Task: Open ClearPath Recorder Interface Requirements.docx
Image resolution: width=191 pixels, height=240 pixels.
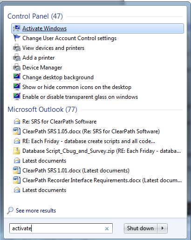Action: (102, 180)
